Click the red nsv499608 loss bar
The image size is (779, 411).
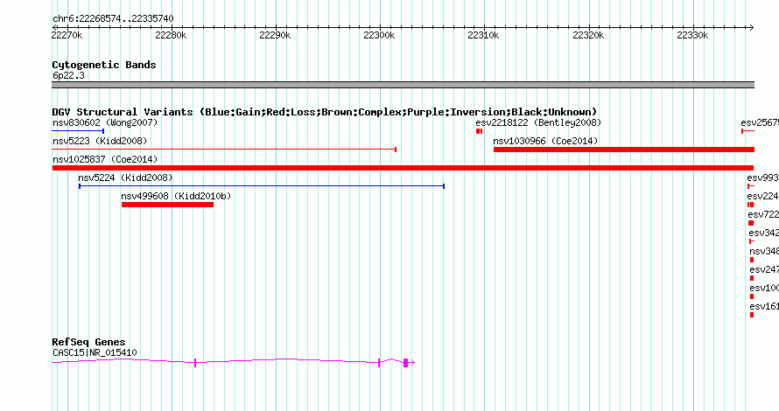pyautogui.click(x=167, y=205)
